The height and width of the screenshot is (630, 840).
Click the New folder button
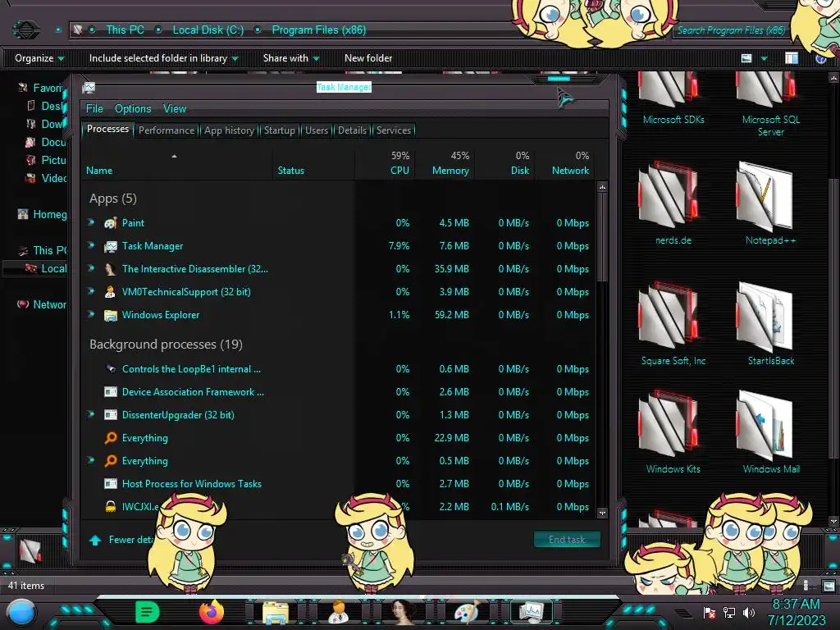[x=368, y=58]
